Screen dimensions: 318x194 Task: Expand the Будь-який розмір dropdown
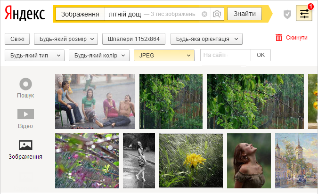tap(66, 39)
